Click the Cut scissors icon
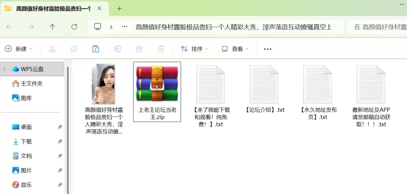Screen dimensions: 407x194 52,49
